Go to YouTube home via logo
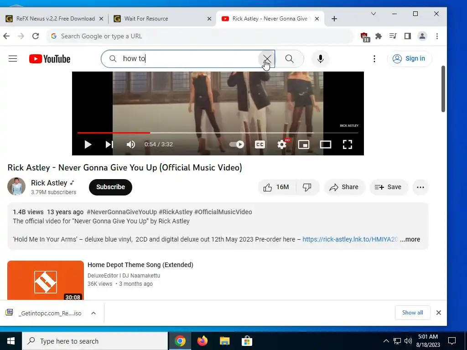467x350 pixels. pos(50,59)
